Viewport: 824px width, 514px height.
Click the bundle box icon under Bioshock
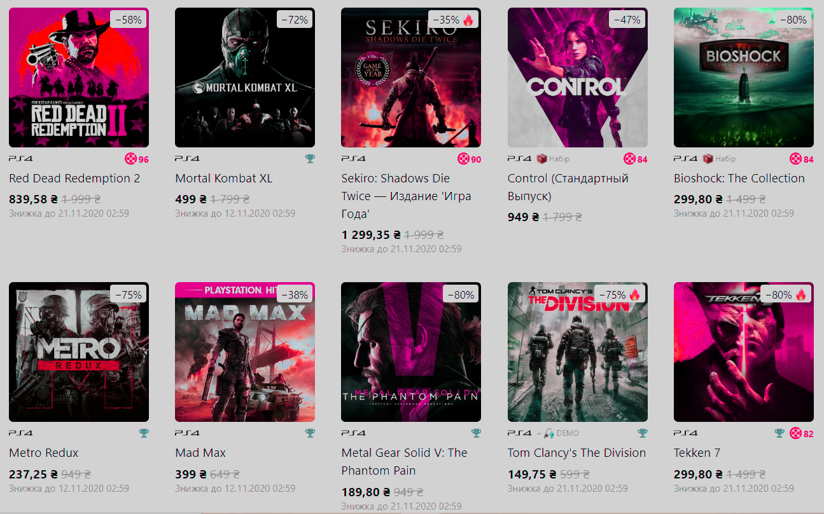pos(708,159)
